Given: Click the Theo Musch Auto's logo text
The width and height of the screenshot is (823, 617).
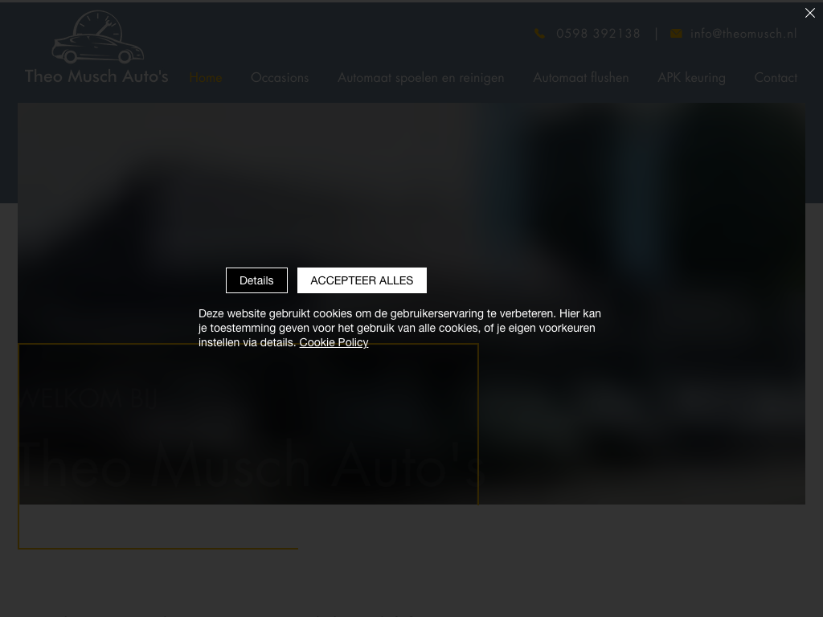Looking at the screenshot, I should point(96,76).
